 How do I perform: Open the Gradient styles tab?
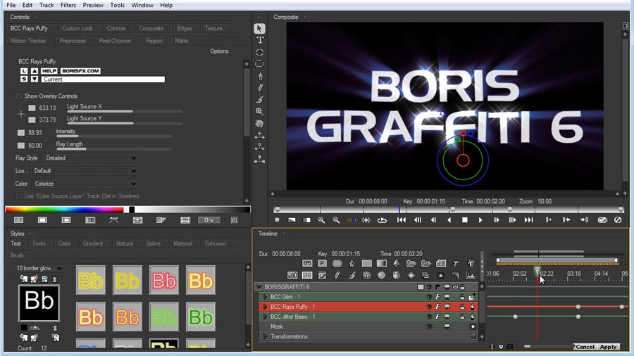(93, 244)
